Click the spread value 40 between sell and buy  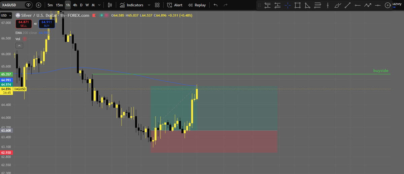[35, 24]
